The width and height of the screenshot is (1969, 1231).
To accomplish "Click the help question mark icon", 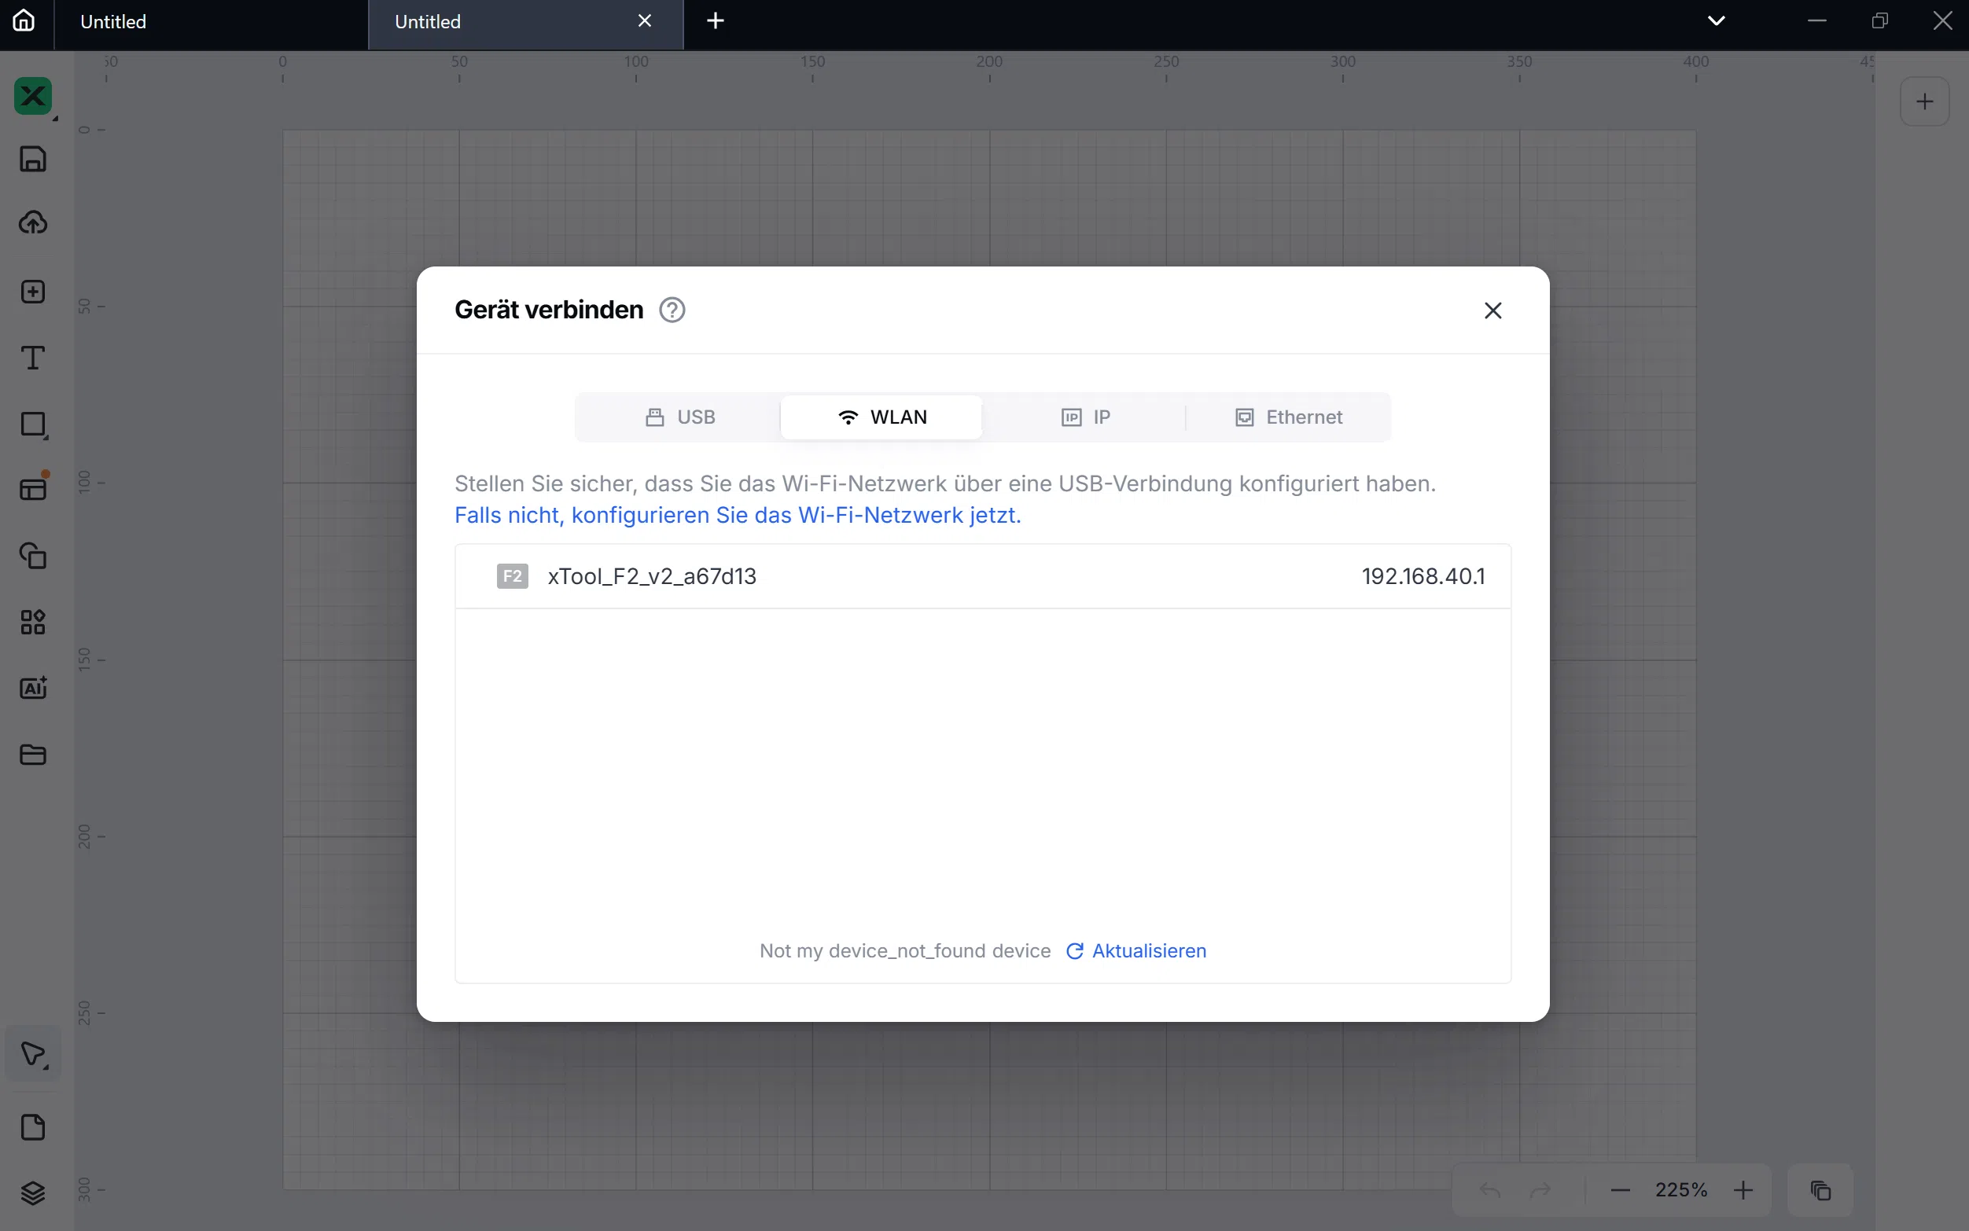I will [672, 311].
